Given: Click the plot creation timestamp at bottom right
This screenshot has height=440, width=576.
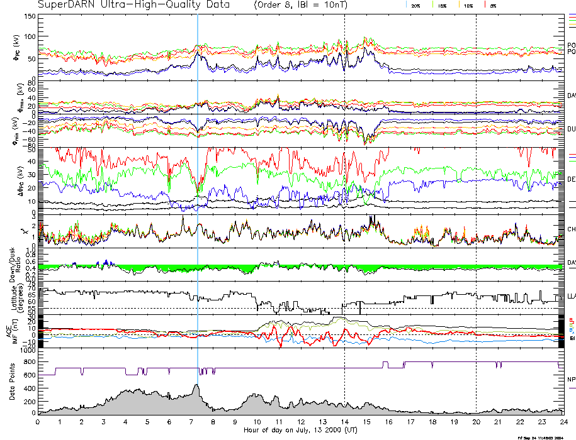Looking at the screenshot, I should (541, 437).
